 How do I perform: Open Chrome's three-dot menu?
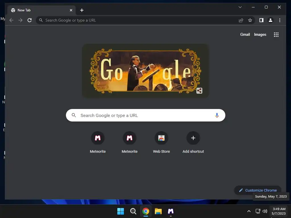280,20
